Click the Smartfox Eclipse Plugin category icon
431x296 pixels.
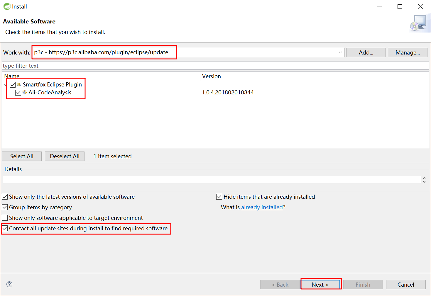click(x=19, y=84)
